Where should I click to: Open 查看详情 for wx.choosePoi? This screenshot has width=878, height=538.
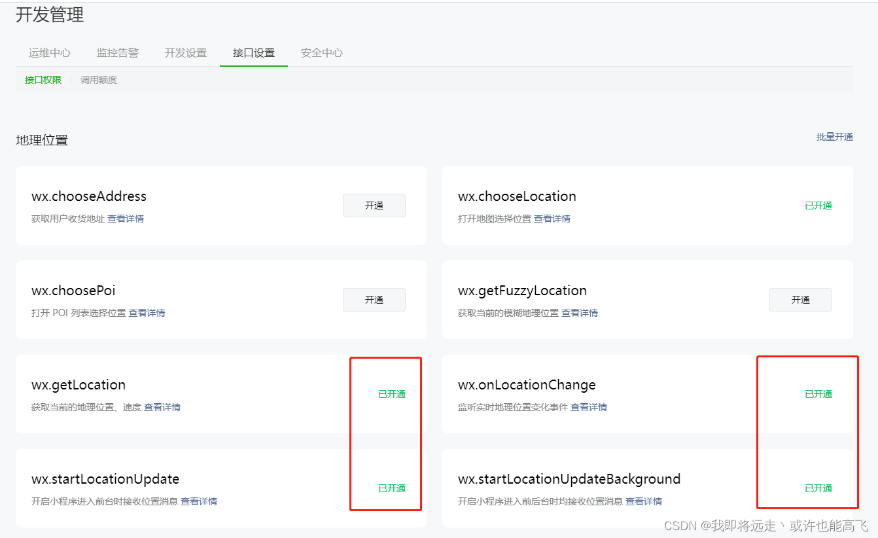tap(147, 313)
